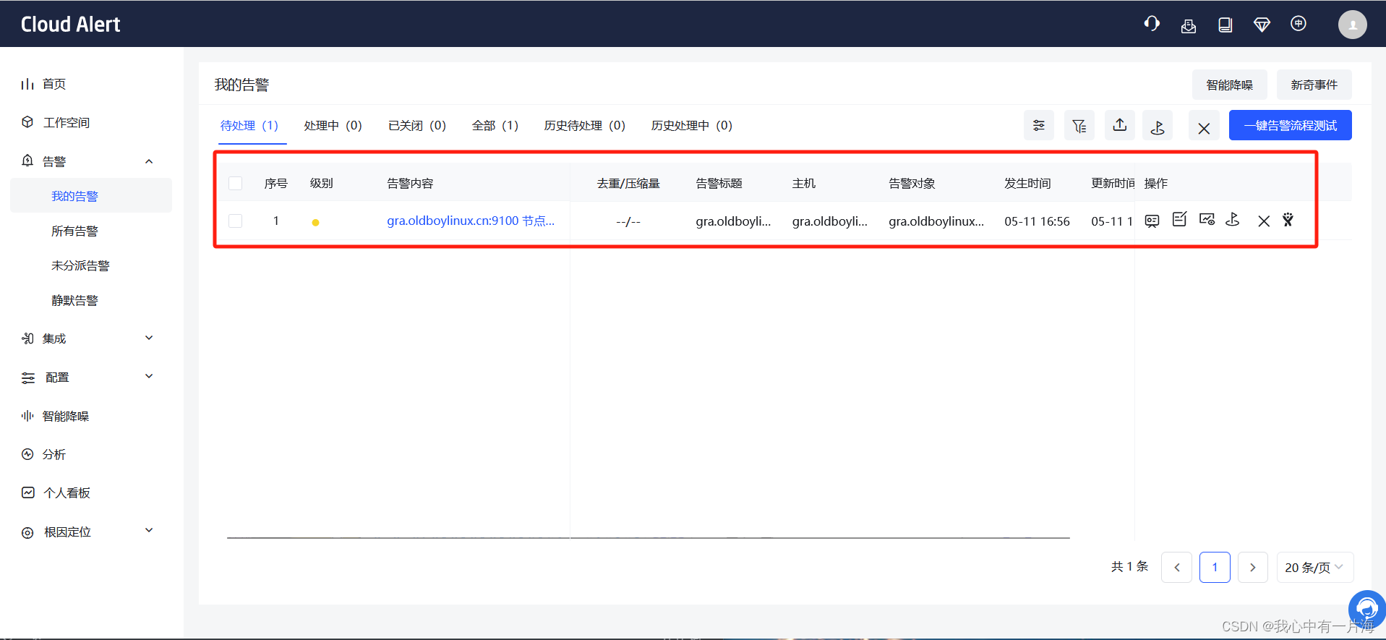This screenshot has width=1386, height=640.
Task: Click the download inbox icon in header
Action: coord(1189,26)
